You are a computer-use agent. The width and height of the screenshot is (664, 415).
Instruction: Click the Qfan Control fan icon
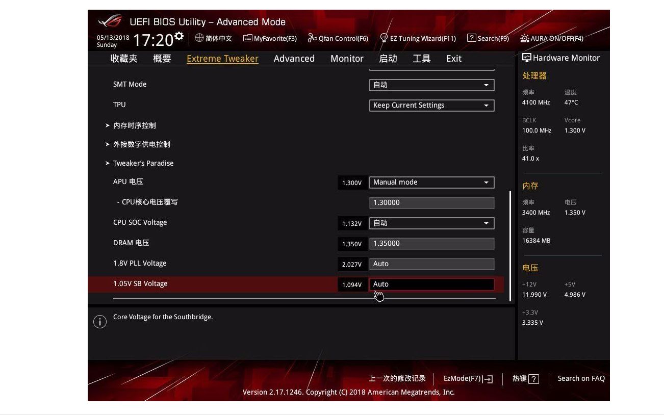tap(312, 38)
